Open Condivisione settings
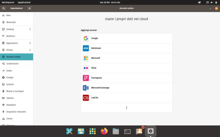The height and width of the screenshot is (137, 220). pyautogui.click(x=17, y=64)
